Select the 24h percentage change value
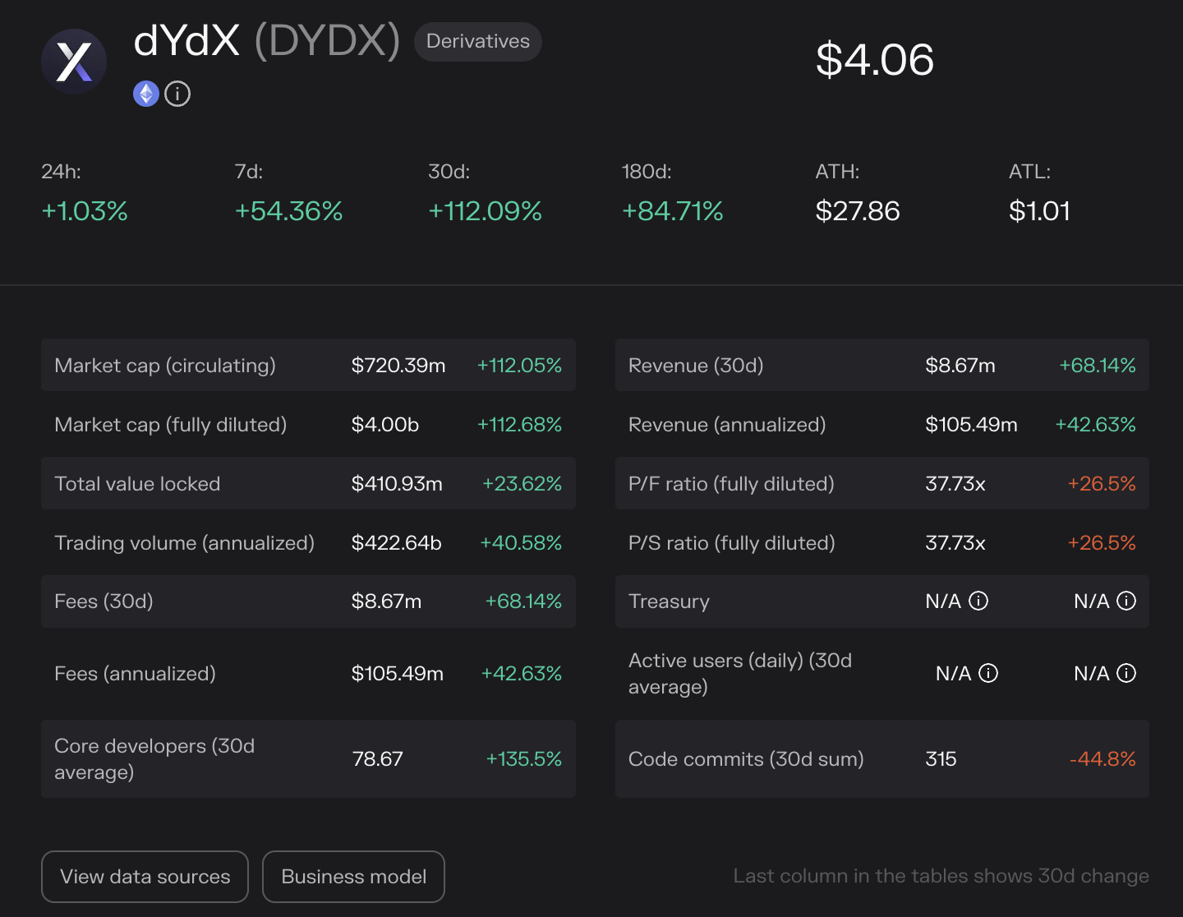 point(84,211)
